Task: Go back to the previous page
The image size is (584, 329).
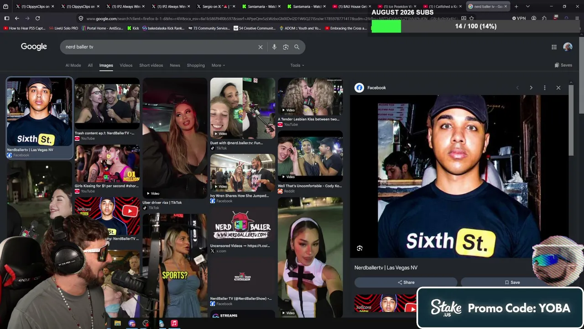Action: coord(17,18)
